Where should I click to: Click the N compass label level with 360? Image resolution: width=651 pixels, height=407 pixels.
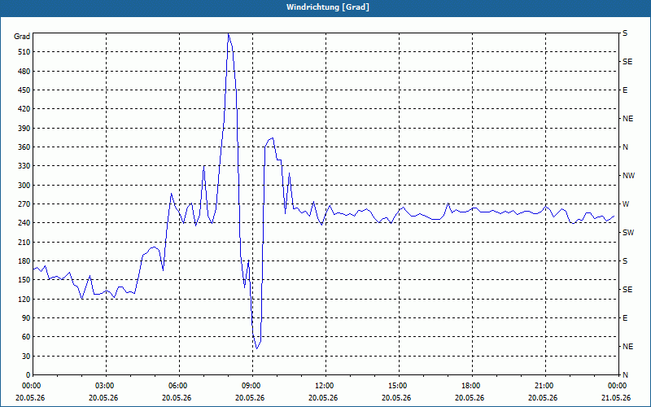625,147
